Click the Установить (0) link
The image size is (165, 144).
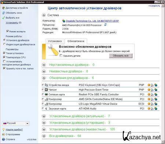[x=14, y=23]
